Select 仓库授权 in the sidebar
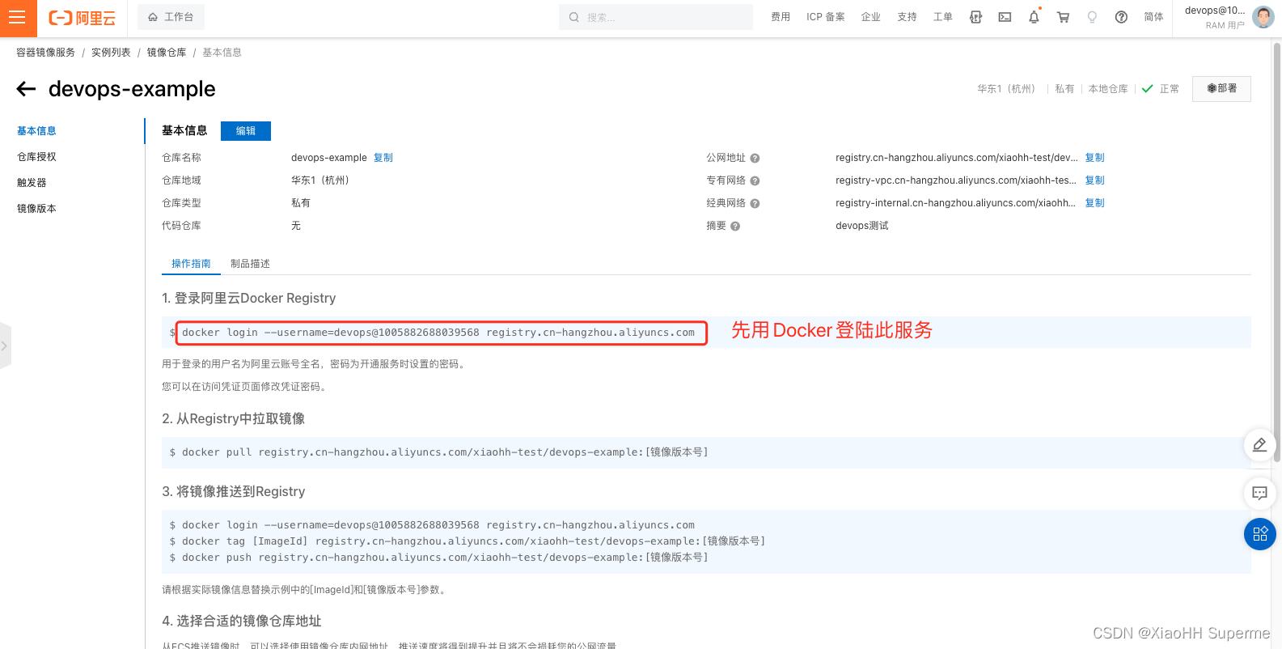The width and height of the screenshot is (1282, 649). [36, 157]
